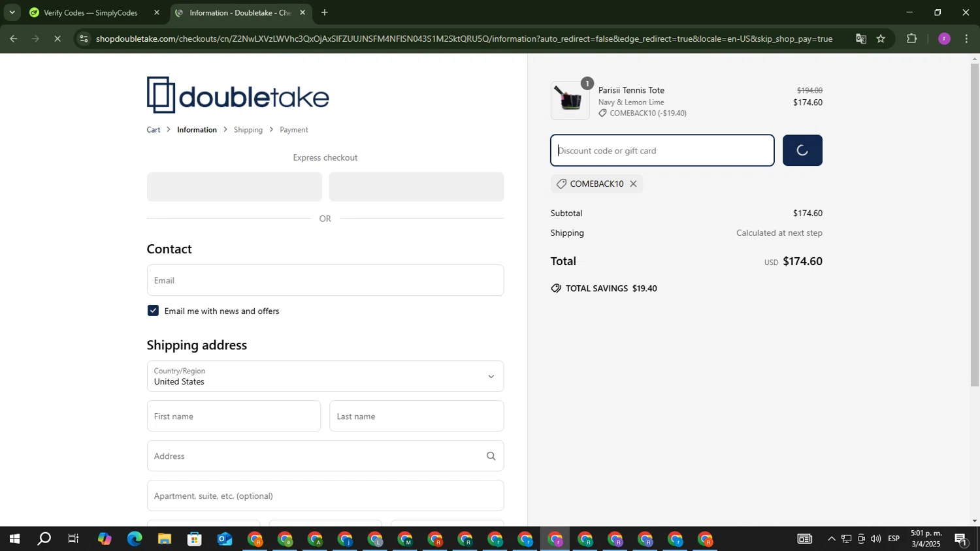Open a new browser tab

tap(325, 12)
